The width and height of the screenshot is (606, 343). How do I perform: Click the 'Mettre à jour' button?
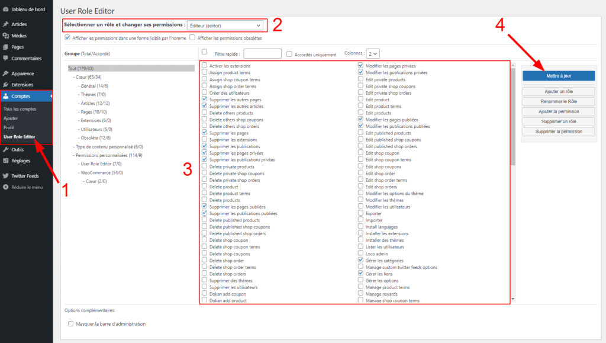click(558, 76)
